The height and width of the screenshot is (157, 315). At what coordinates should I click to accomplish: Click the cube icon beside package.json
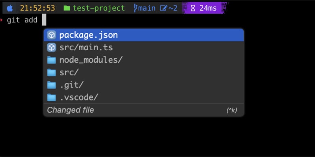pos(52,35)
